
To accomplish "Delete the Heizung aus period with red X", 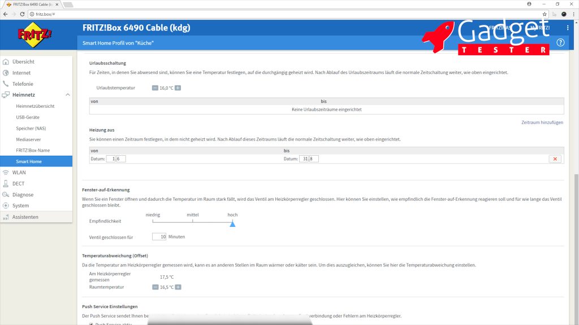I will pyautogui.click(x=555, y=159).
